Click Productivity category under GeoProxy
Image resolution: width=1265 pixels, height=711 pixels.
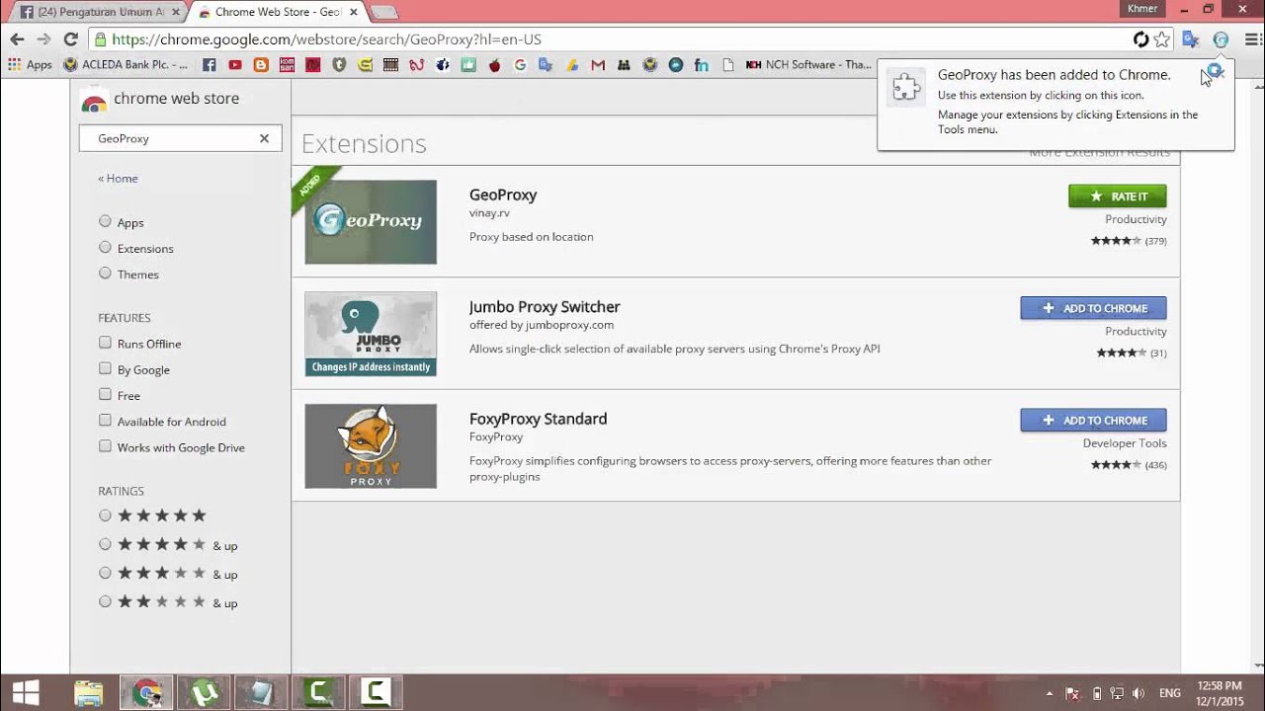point(1136,219)
